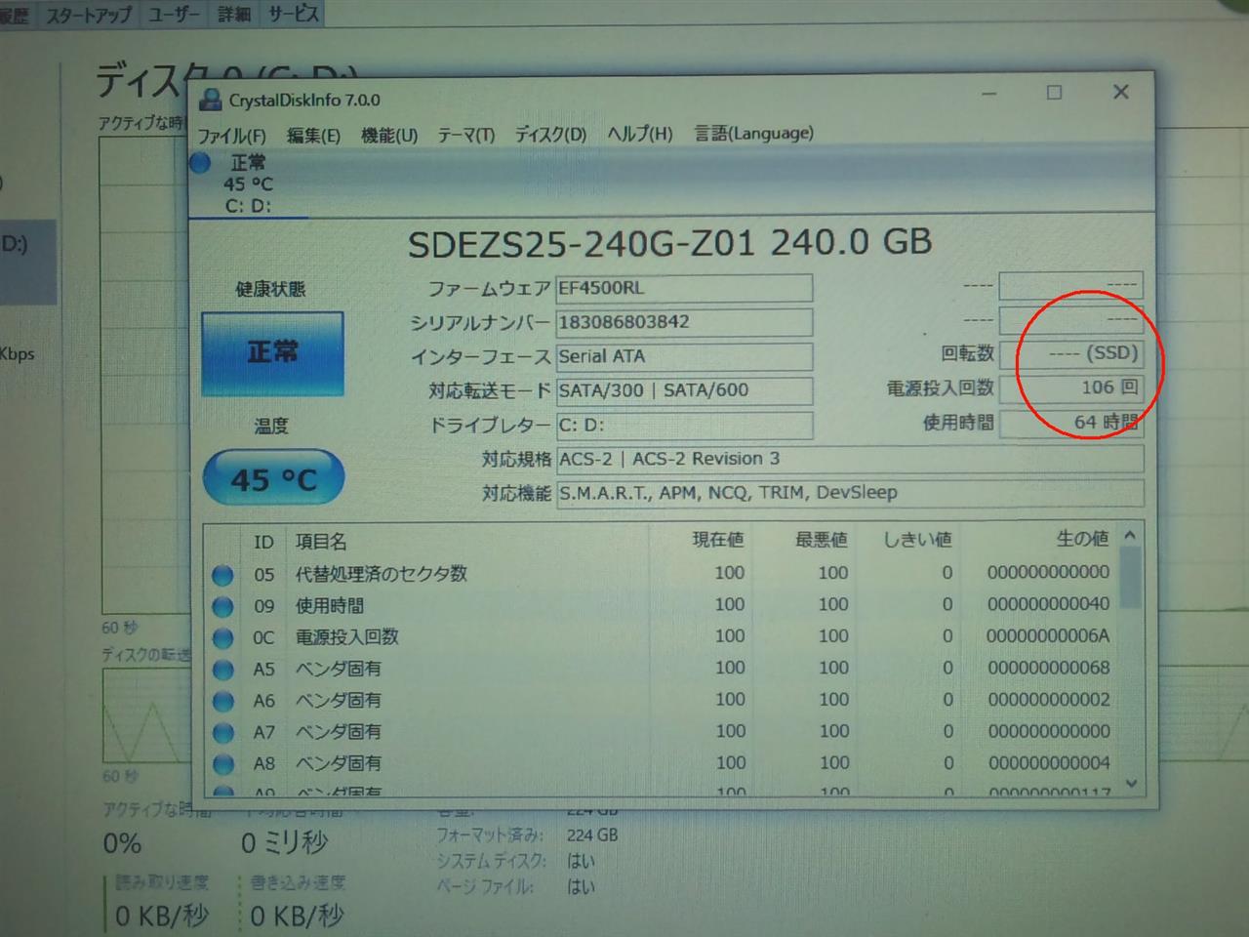Click raw value 00000000006A

1048,636
